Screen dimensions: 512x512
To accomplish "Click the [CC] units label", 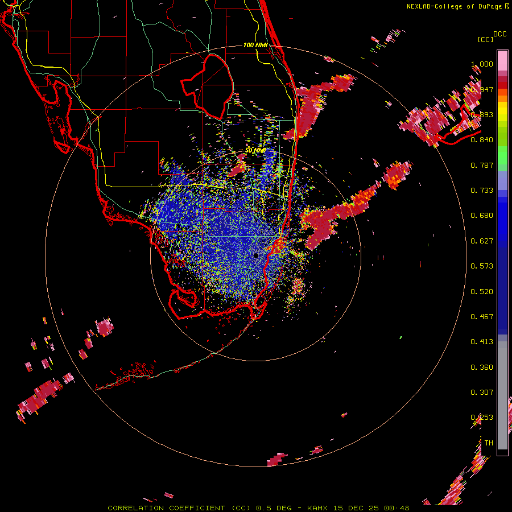I will click(x=485, y=39).
